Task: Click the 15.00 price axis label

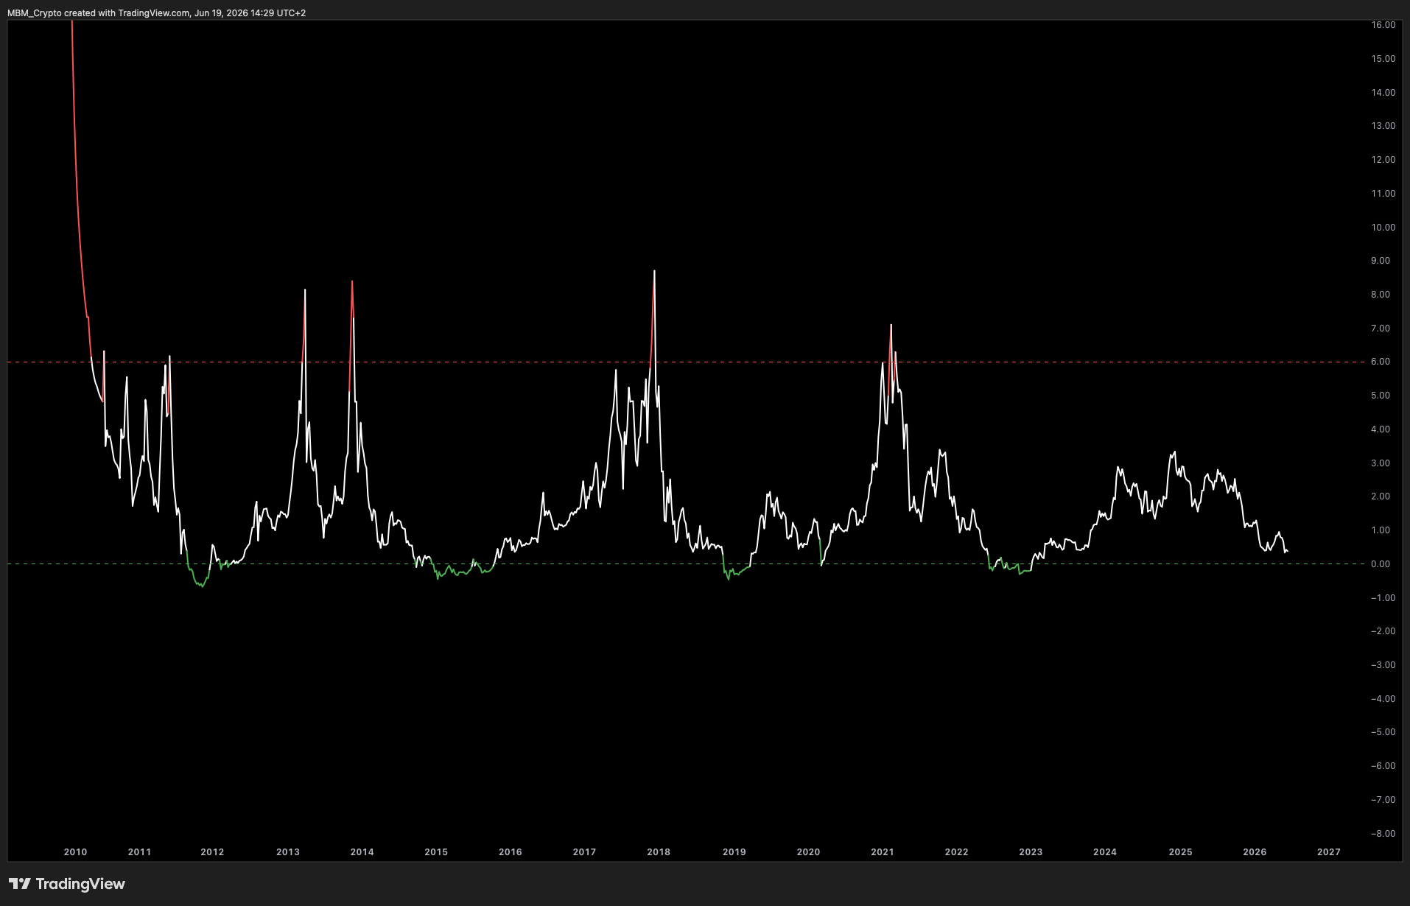Action: click(1383, 59)
